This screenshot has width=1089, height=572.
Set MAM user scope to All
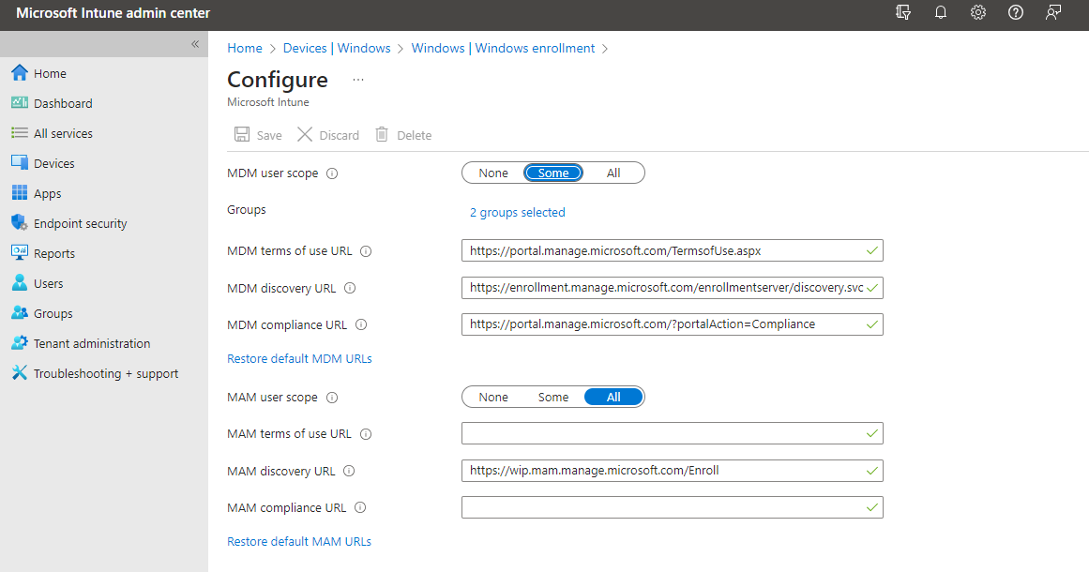613,397
